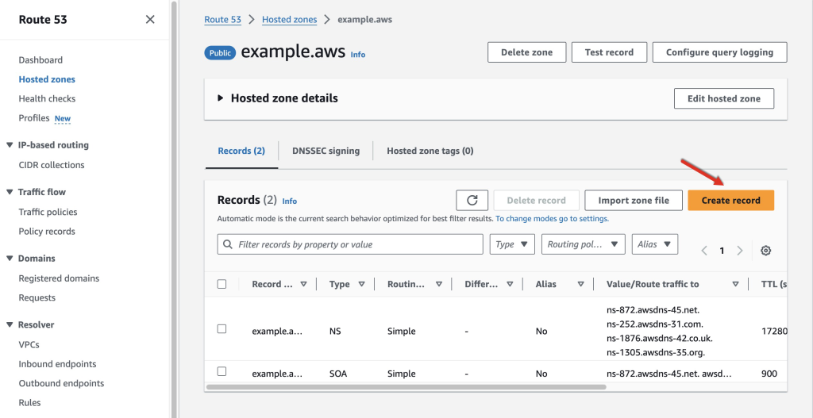Click the Edit hosted zone button

[x=724, y=98]
